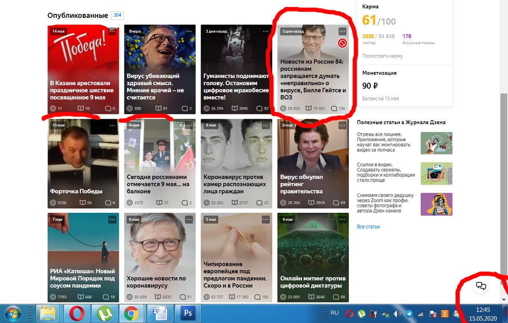Open Windows Explorer from the taskbar

[49, 314]
